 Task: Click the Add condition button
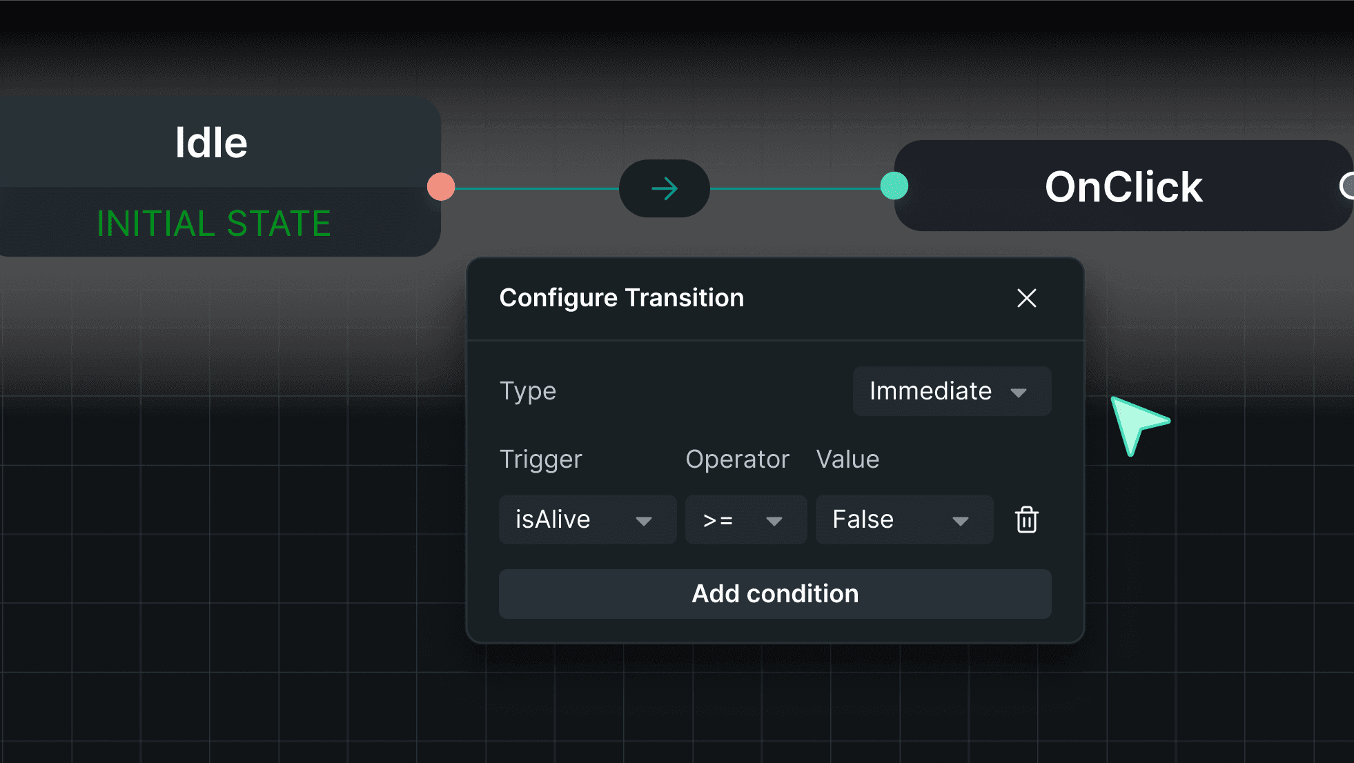coord(774,593)
